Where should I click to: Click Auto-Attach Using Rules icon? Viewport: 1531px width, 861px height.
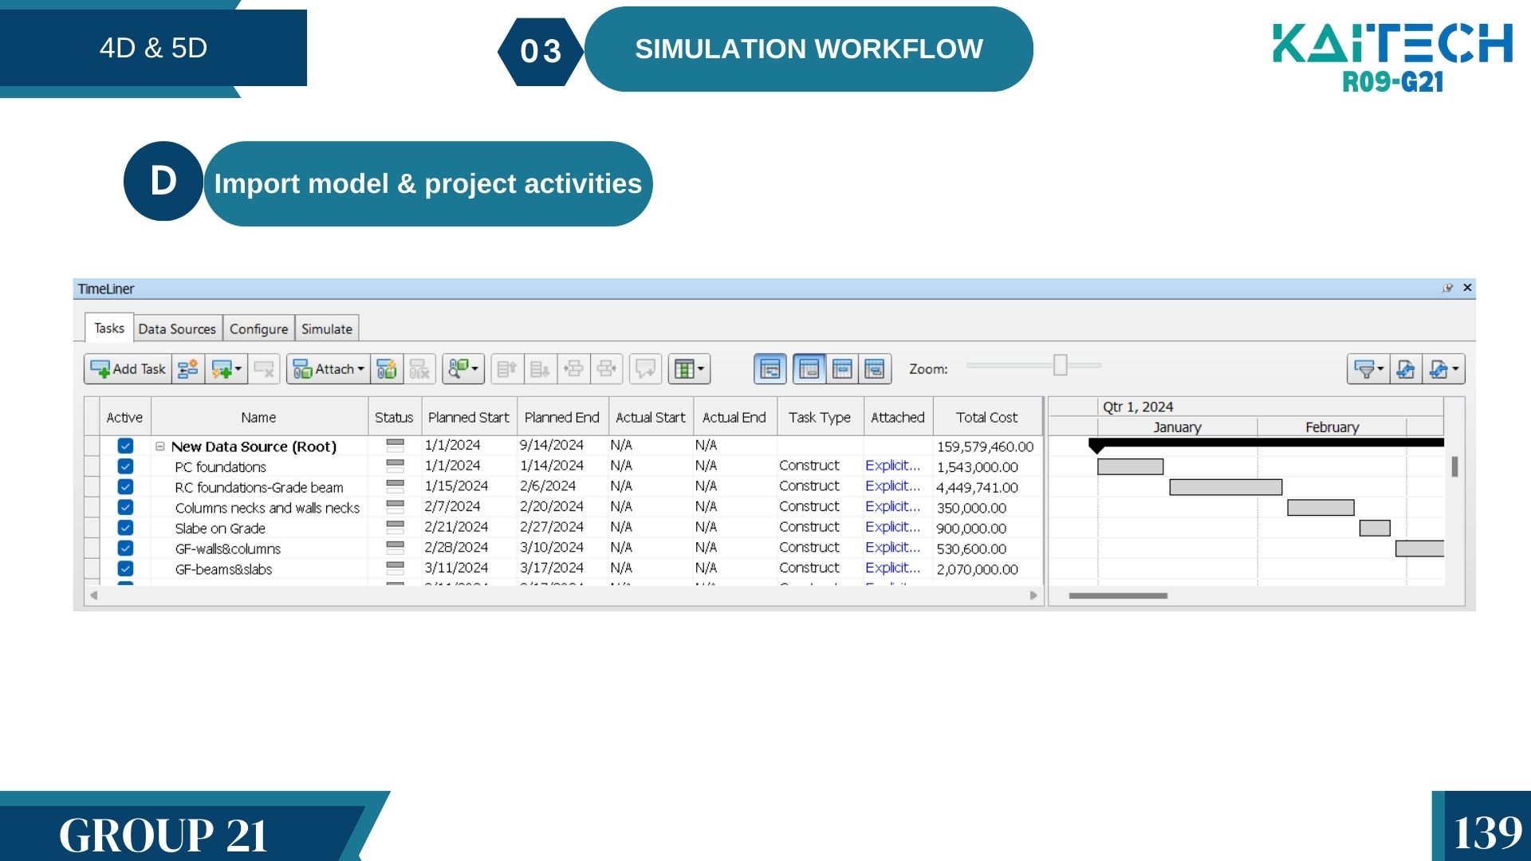387,369
